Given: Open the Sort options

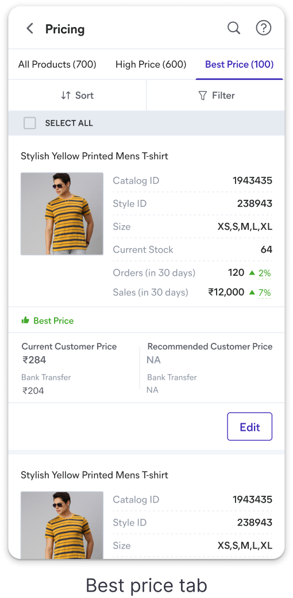Looking at the screenshot, I should click(x=77, y=95).
